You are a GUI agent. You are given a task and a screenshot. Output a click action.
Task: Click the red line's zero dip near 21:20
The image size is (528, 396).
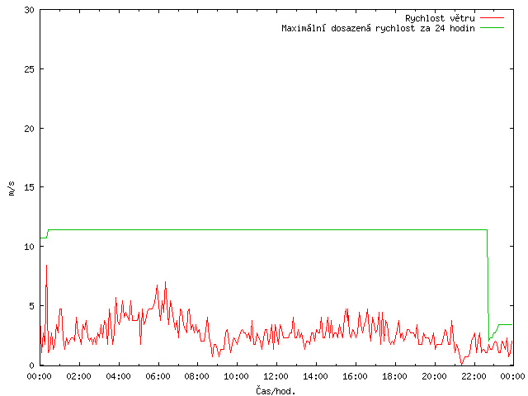pos(461,364)
